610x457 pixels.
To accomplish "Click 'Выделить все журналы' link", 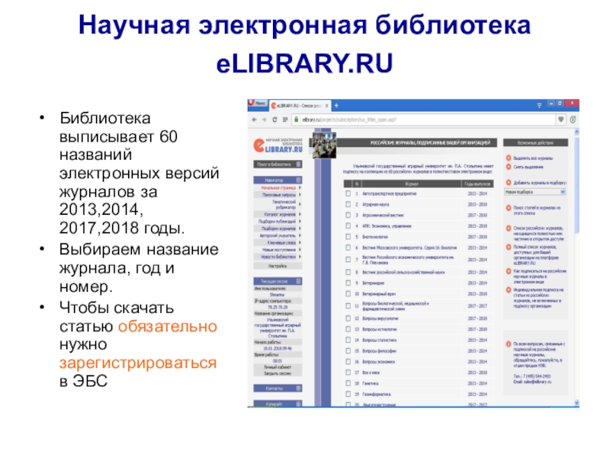I will click(x=533, y=158).
